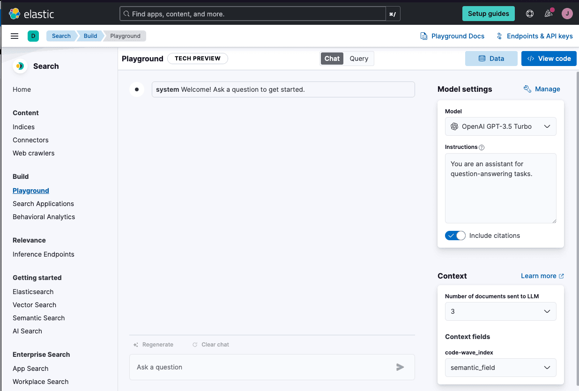Open the Playground Docs link
Screen dimensions: 579x391
(453, 36)
